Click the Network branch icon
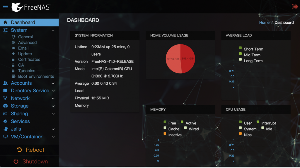The height and width of the screenshot is (168, 300). (5, 98)
